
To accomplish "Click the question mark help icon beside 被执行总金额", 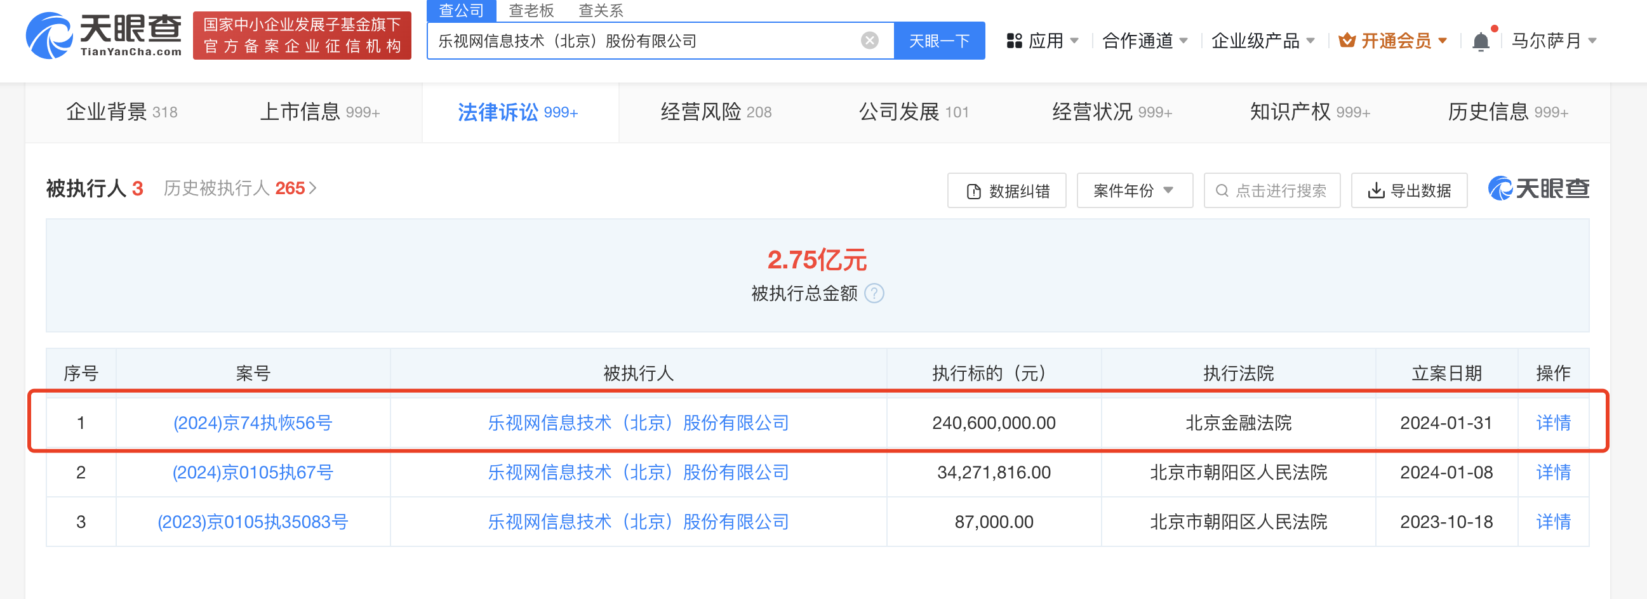I will pyautogui.click(x=874, y=293).
